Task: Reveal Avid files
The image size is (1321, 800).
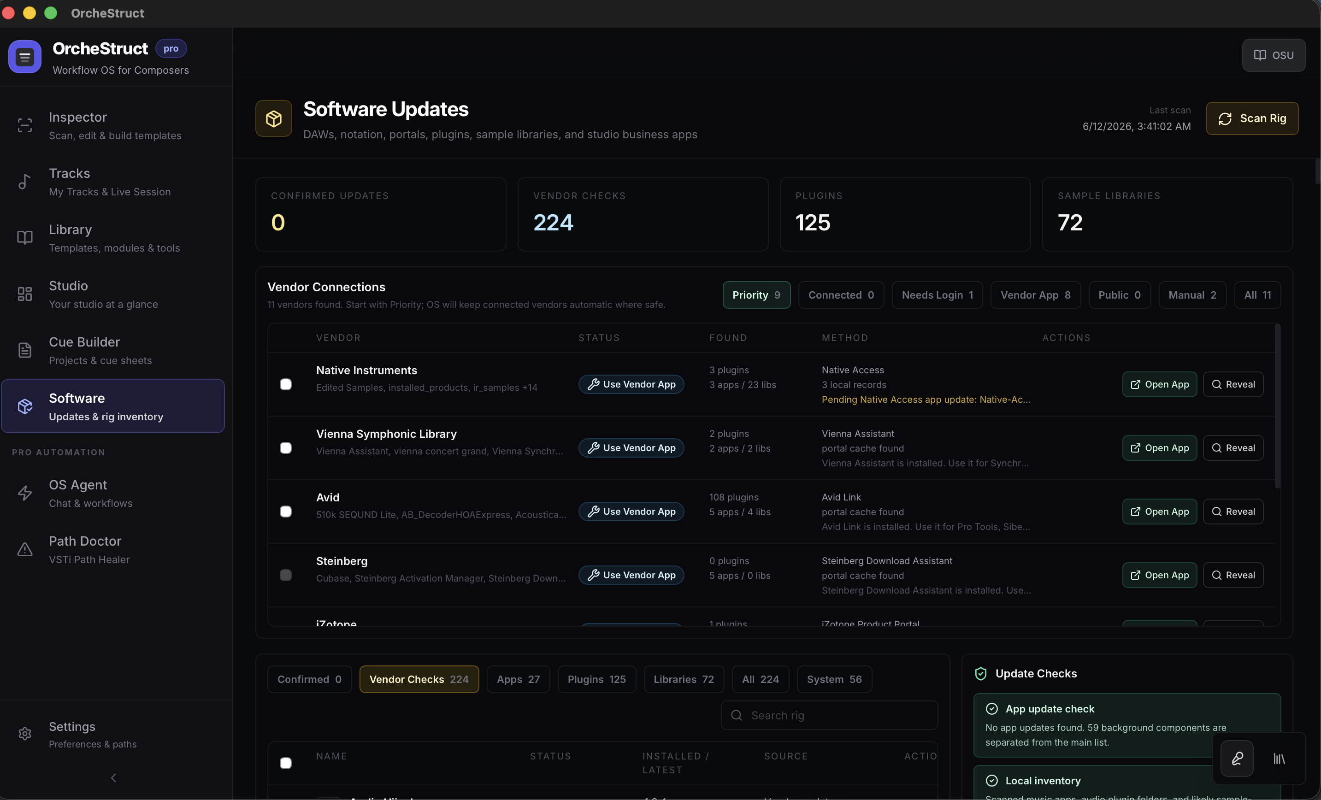Action: click(x=1233, y=512)
